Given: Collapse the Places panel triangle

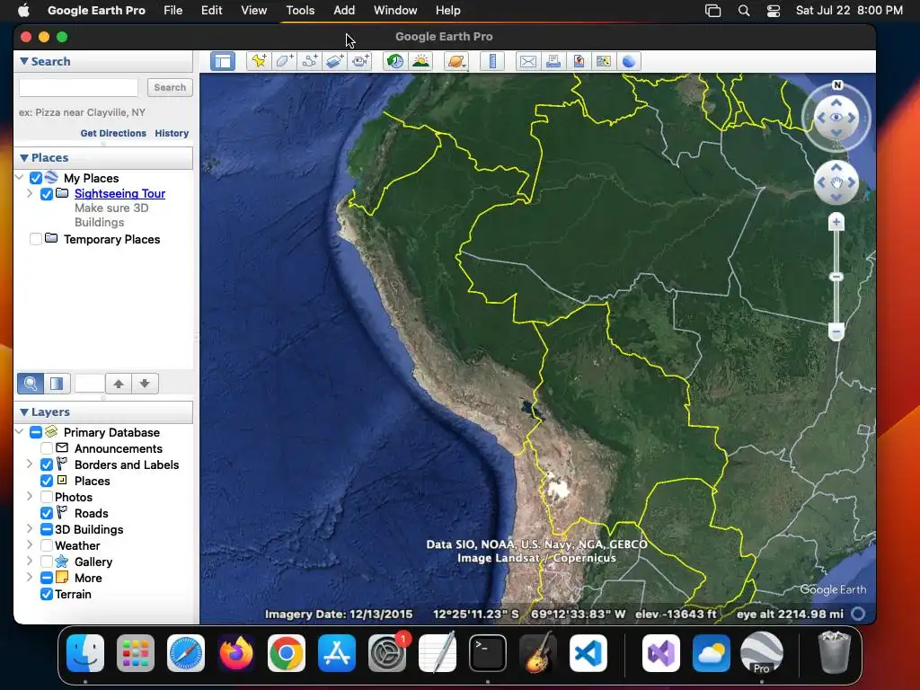Looking at the screenshot, I should (x=24, y=157).
